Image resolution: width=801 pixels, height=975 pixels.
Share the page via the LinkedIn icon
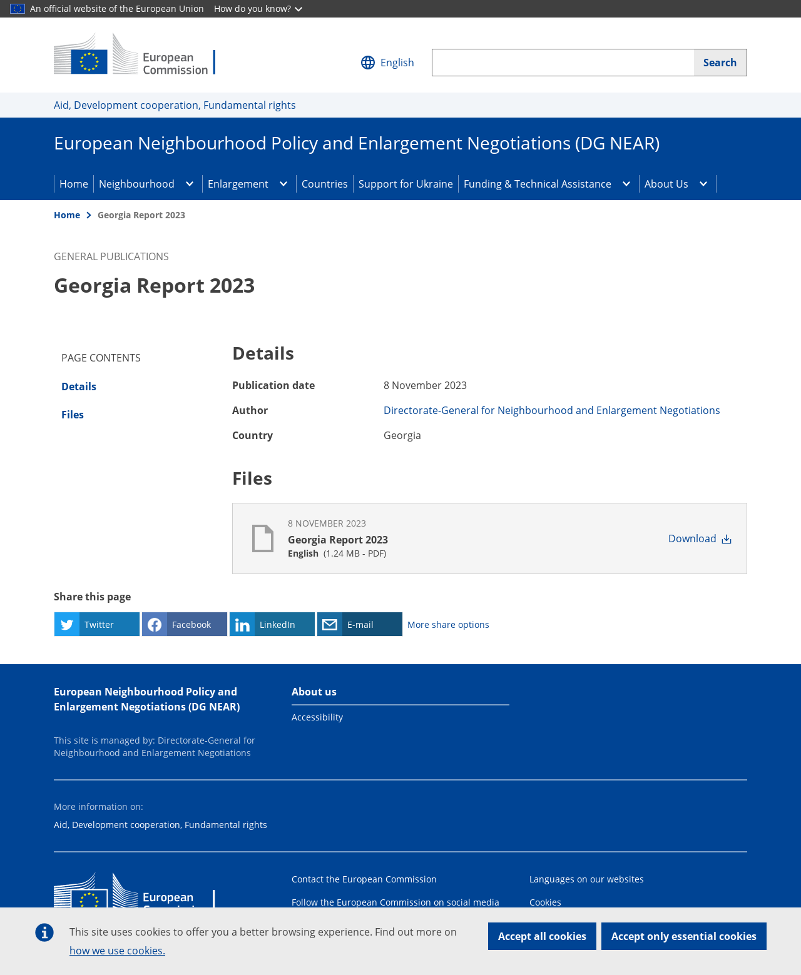pyautogui.click(x=242, y=624)
